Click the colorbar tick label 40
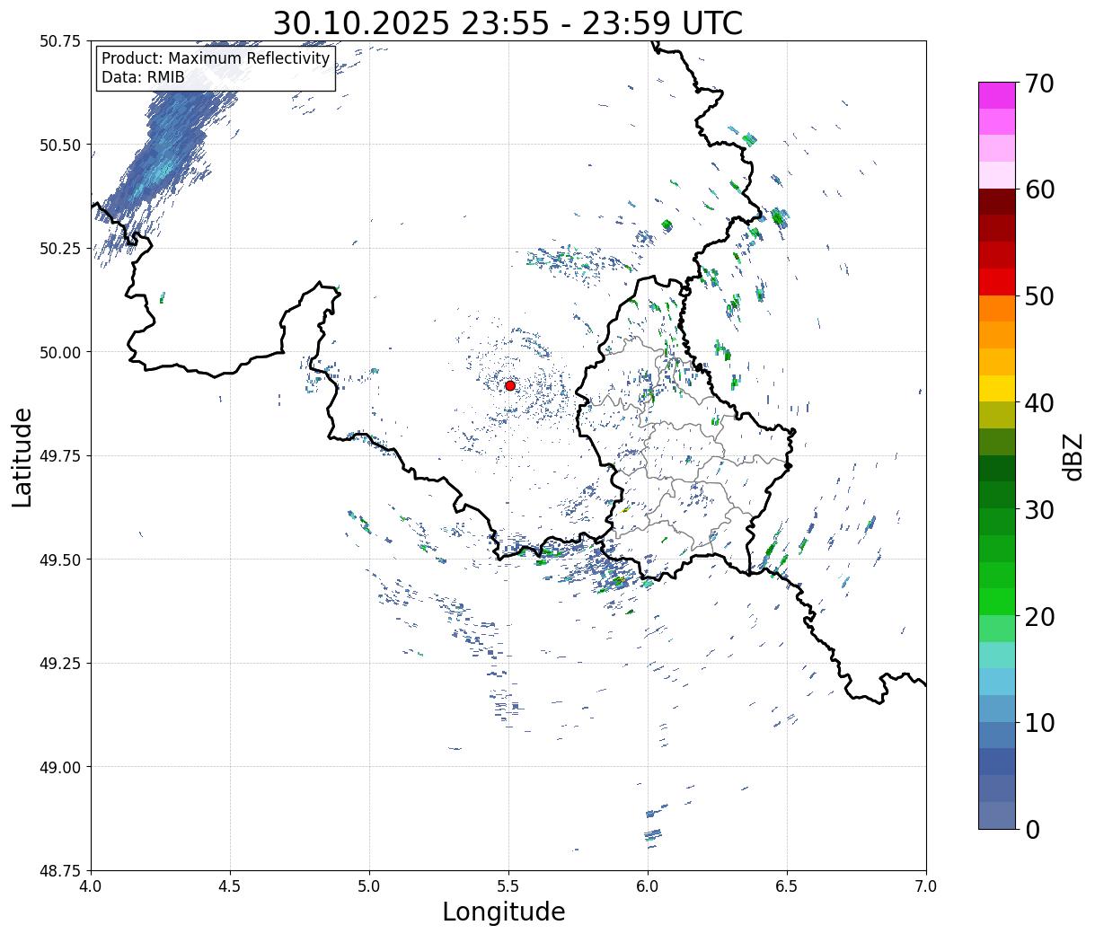Image resolution: width=1095 pixels, height=934 pixels. click(1039, 403)
